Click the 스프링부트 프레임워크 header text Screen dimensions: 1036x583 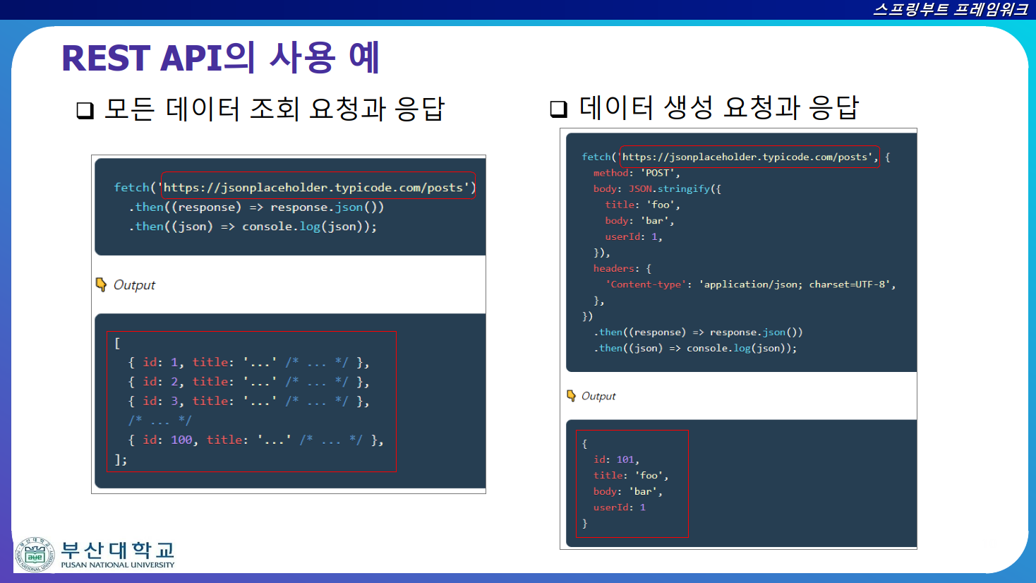(950, 9)
